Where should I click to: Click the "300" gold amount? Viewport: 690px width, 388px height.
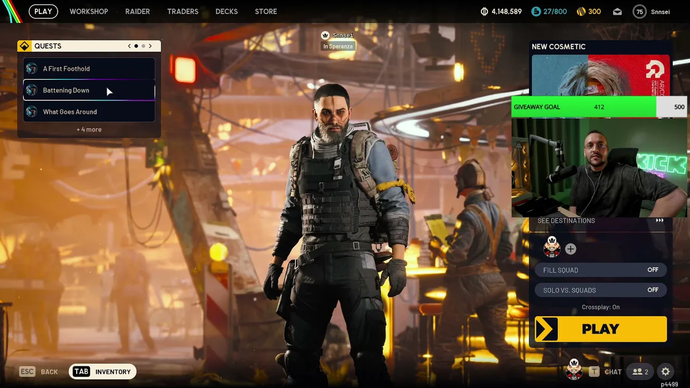pos(595,11)
